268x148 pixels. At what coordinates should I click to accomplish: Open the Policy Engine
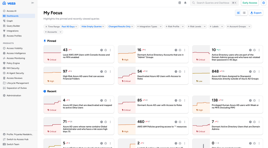click(x=18, y=63)
